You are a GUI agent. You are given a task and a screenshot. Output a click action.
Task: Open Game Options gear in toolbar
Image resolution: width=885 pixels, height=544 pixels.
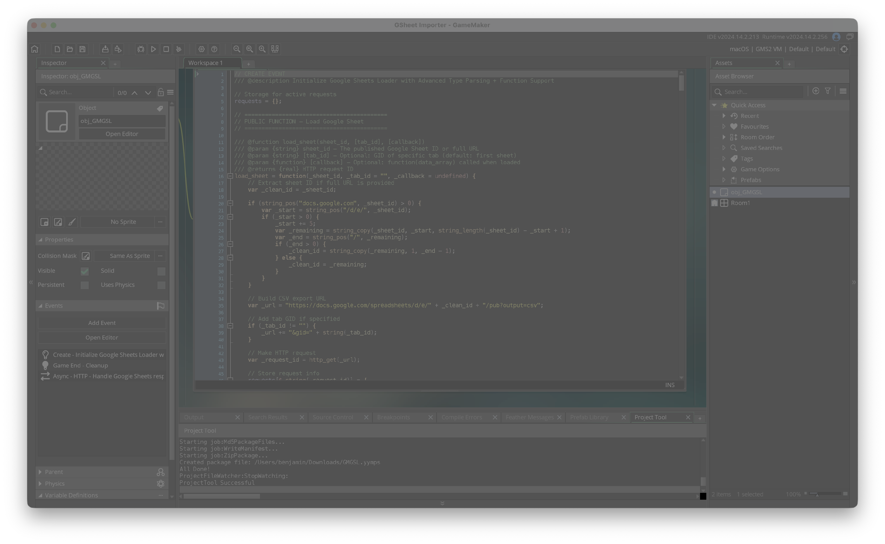coord(201,49)
